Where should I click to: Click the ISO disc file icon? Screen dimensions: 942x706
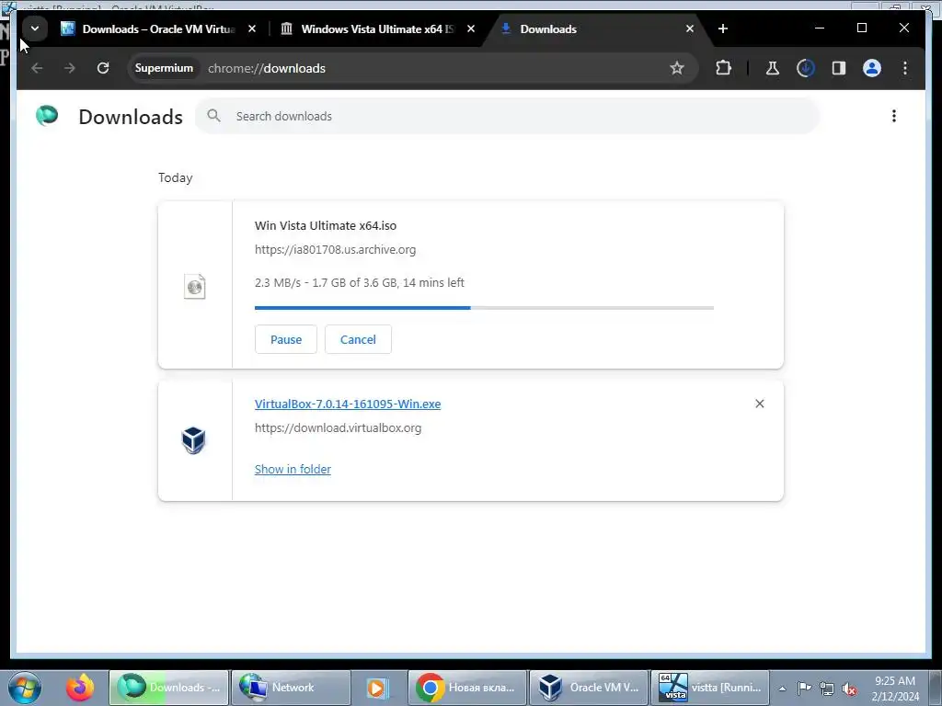pyautogui.click(x=195, y=287)
